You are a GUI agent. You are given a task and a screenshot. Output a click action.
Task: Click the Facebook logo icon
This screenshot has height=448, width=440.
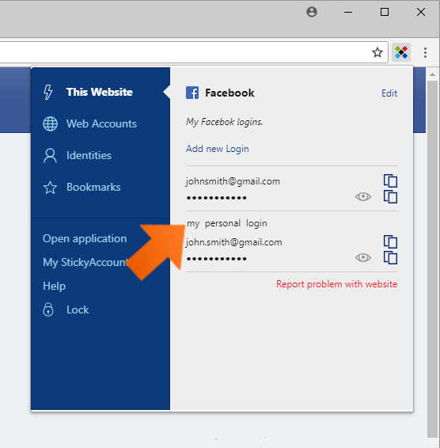pyautogui.click(x=192, y=93)
